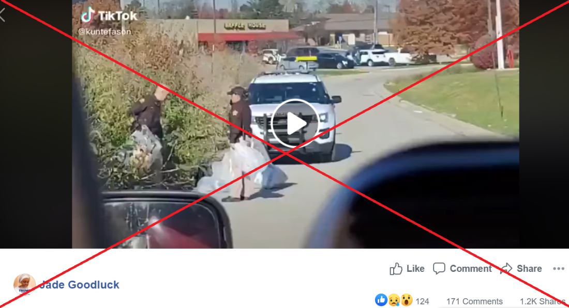View the 1.2K Shares list
569x308 pixels.
tap(542, 301)
